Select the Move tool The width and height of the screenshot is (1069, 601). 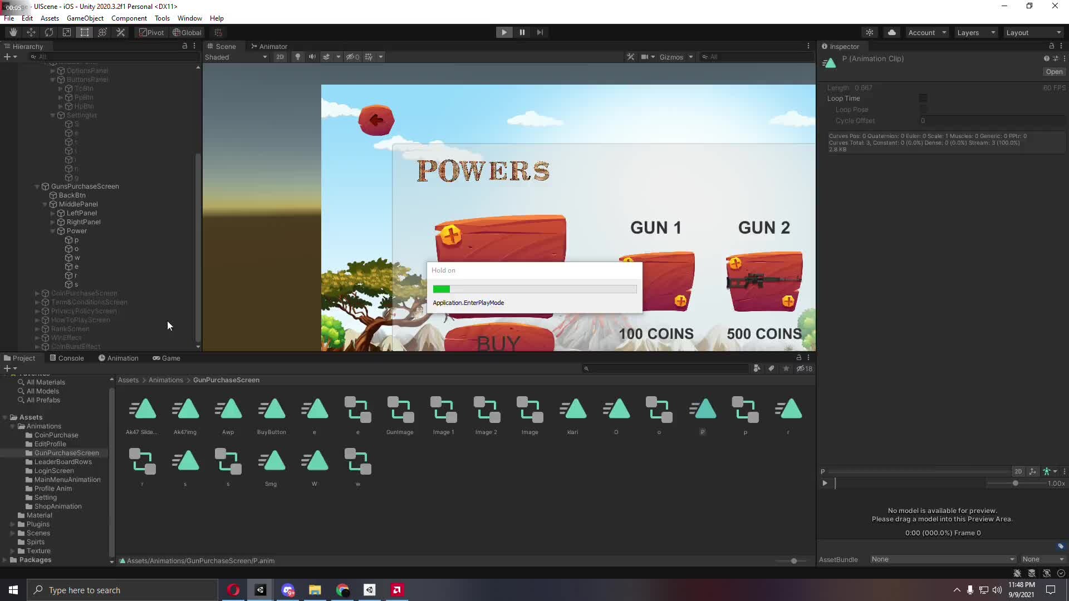pos(31,32)
